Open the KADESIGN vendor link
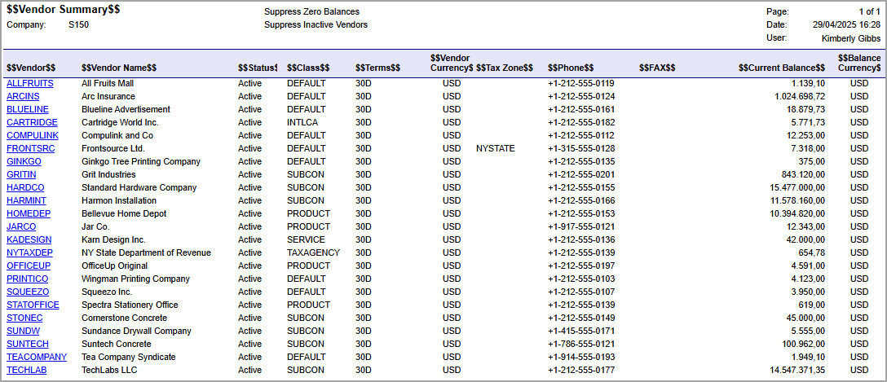The height and width of the screenshot is (382, 887). tap(29, 239)
